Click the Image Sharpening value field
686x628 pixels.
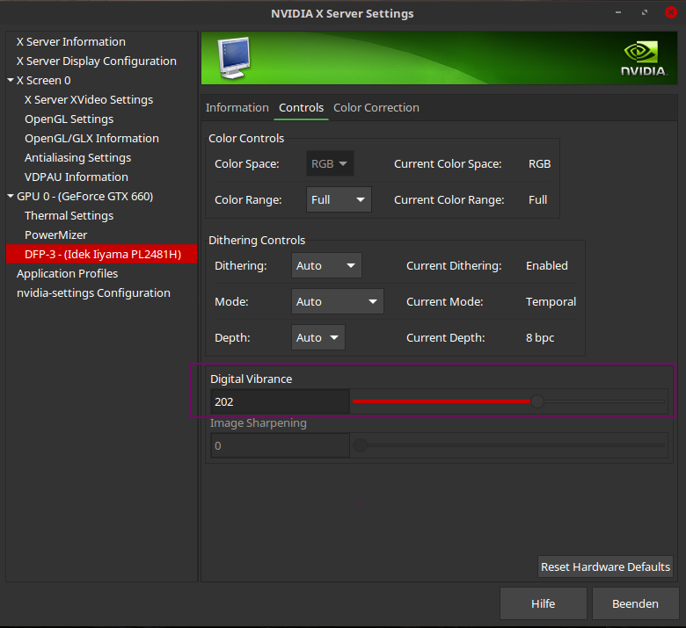click(x=280, y=446)
